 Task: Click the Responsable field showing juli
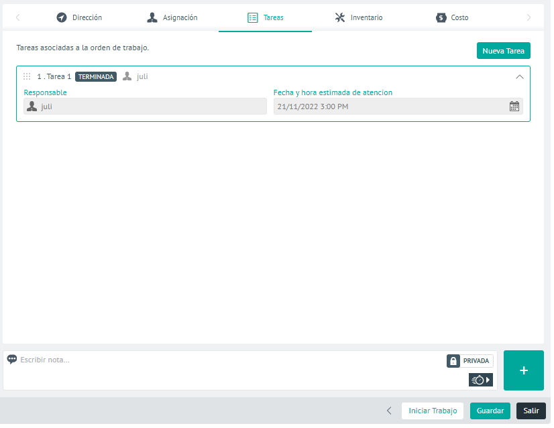[x=146, y=106]
